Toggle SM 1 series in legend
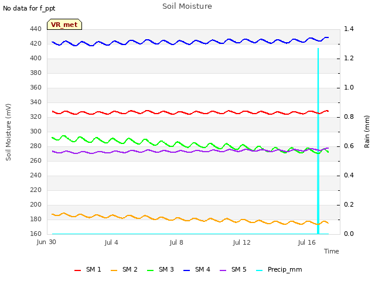This screenshot has width=375, height=281. pos(87,270)
